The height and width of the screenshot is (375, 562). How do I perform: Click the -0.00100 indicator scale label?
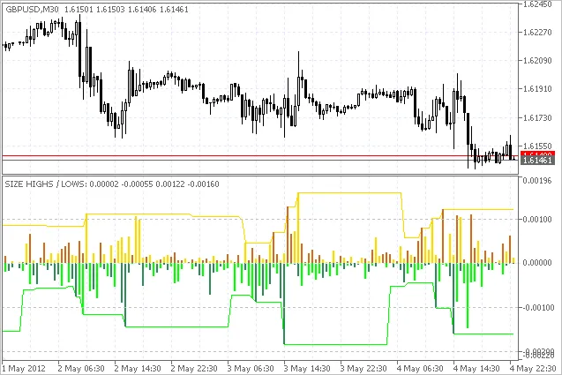click(537, 308)
